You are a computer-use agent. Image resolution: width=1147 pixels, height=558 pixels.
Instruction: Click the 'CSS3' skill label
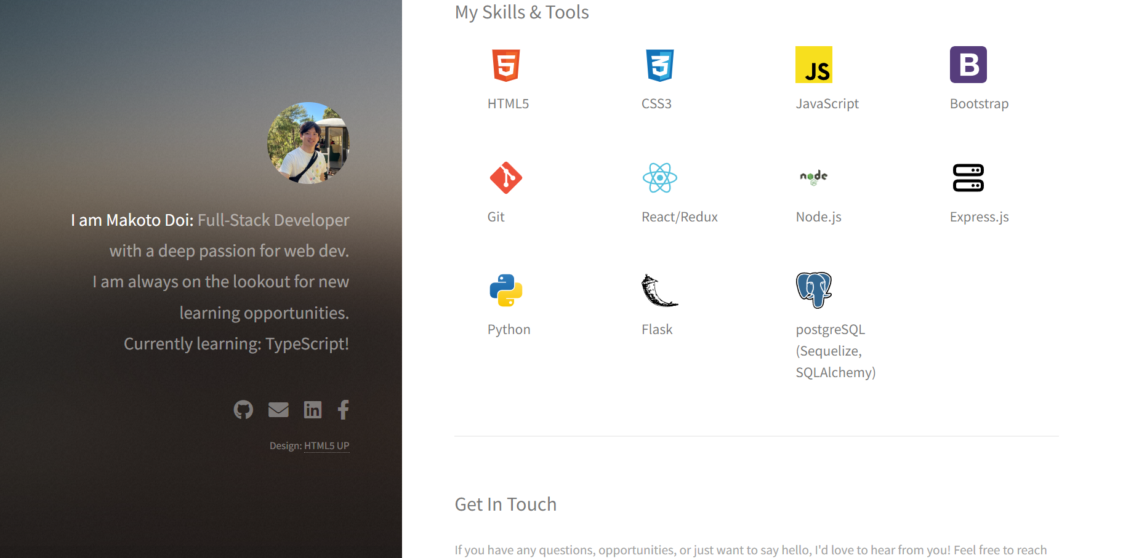(x=656, y=103)
